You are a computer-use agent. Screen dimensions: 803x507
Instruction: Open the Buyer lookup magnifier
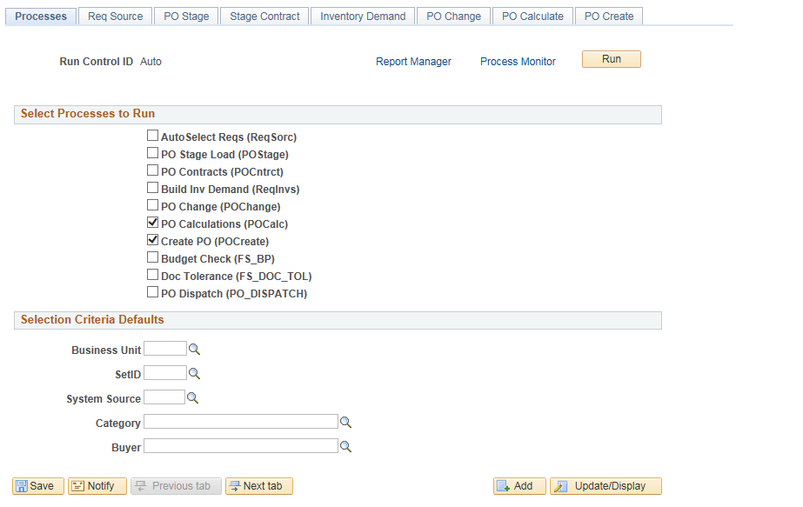point(345,446)
